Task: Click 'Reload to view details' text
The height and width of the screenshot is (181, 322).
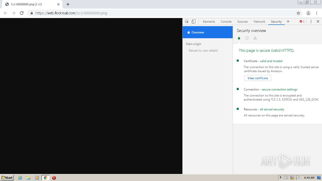Action: (x=203, y=51)
